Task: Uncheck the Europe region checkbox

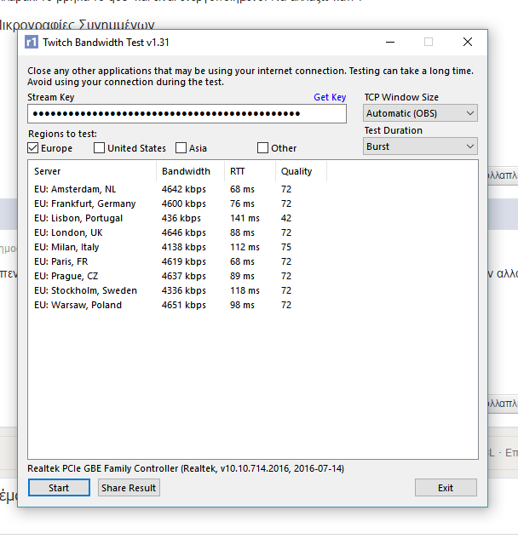Action: point(32,148)
